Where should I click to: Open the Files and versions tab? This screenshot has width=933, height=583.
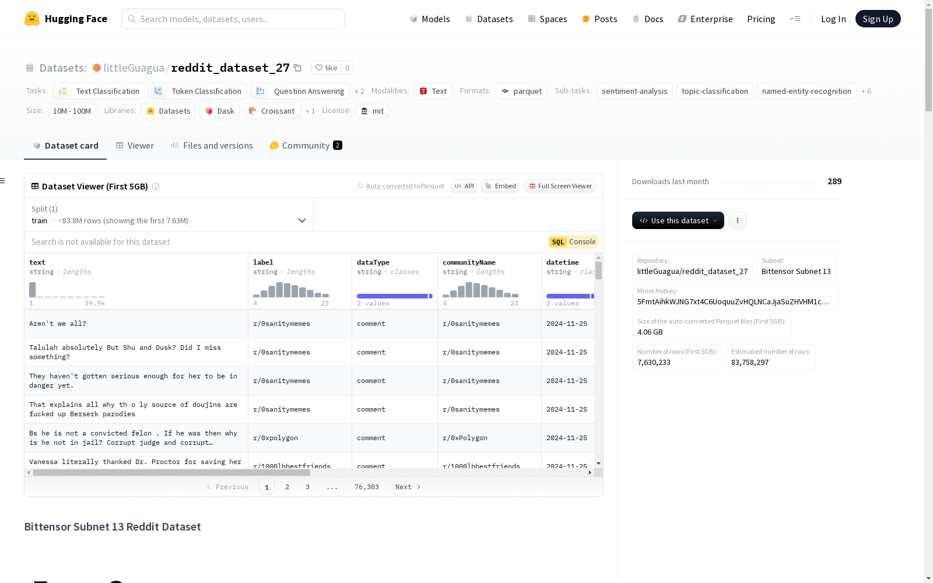click(212, 146)
